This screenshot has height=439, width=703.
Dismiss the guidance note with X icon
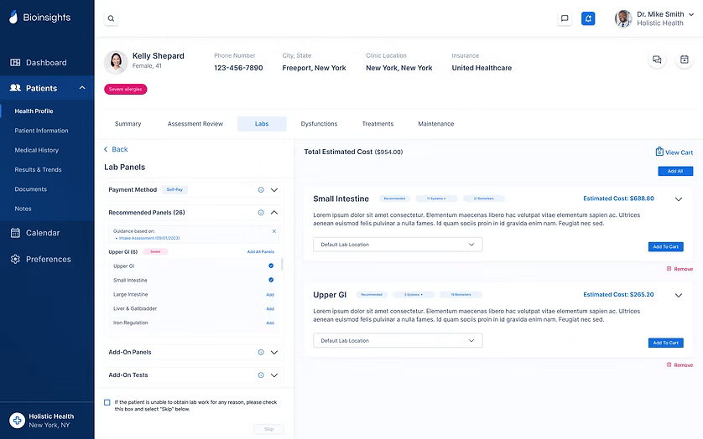273,231
